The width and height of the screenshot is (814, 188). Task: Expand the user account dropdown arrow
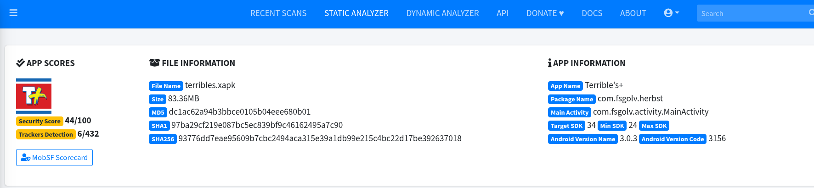pos(677,13)
